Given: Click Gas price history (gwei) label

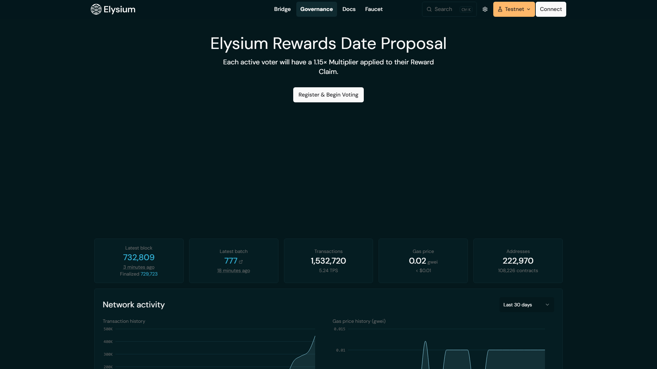Looking at the screenshot, I should (x=359, y=321).
